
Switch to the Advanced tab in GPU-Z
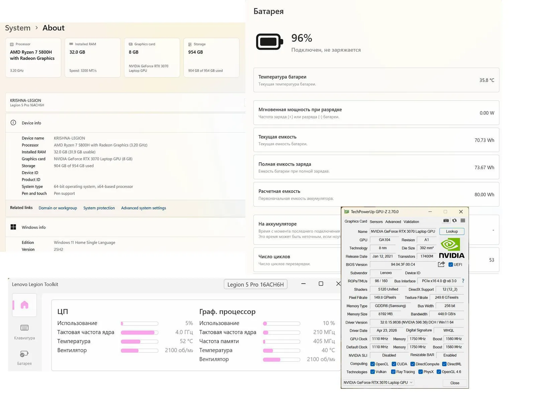tap(393, 222)
